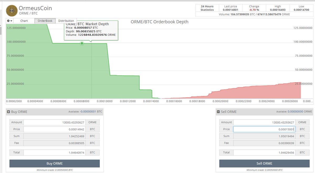The width and height of the screenshot is (315, 173).
Task: Click the Low value 0.00014700
Action: pos(301,10)
